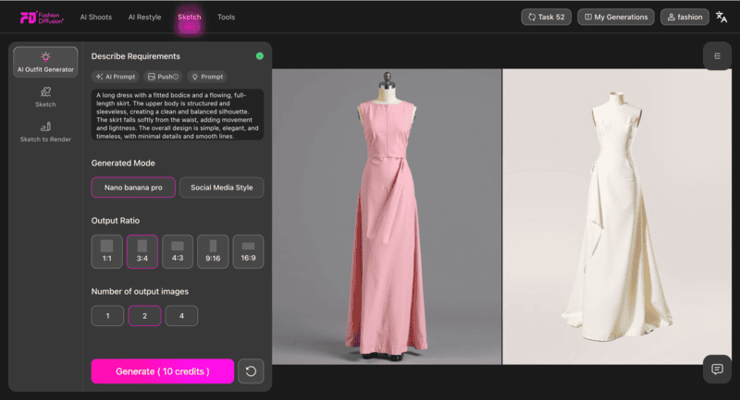Click the Prompt chip
The image size is (740, 400).
tap(207, 77)
